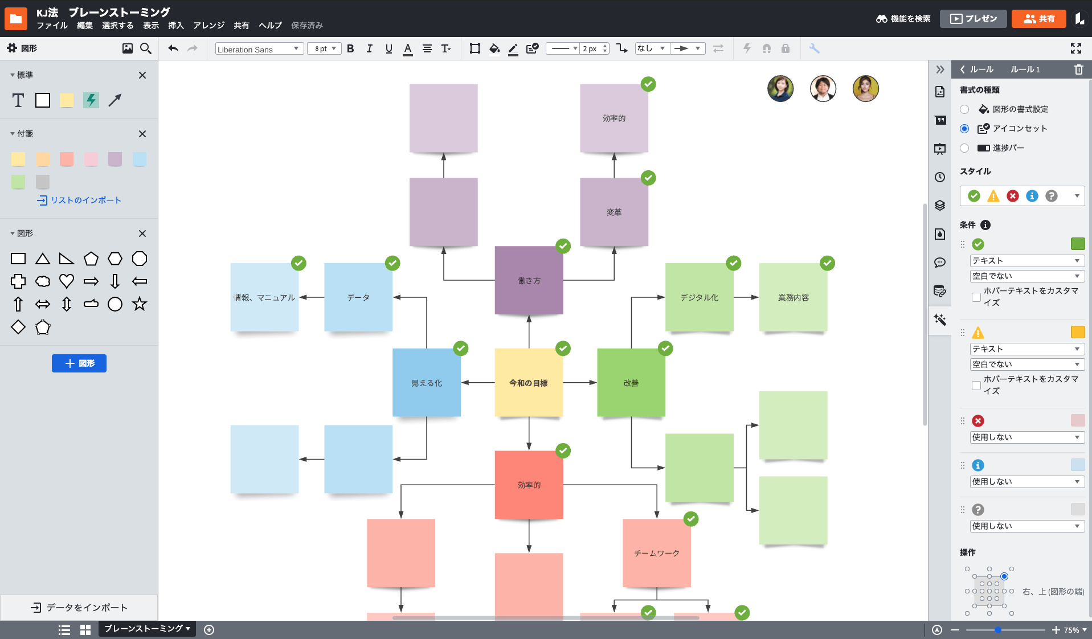Open the layers panel icon
The height and width of the screenshot is (639, 1092).
coord(940,205)
